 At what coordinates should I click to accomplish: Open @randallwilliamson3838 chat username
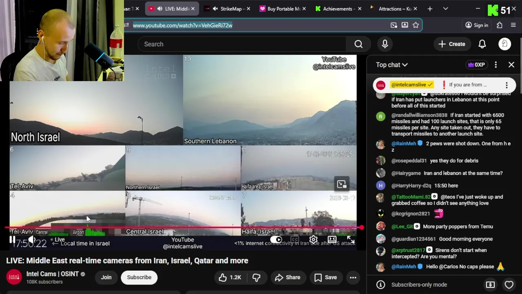(x=419, y=115)
